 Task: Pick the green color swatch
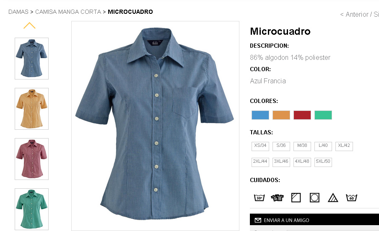click(x=323, y=115)
